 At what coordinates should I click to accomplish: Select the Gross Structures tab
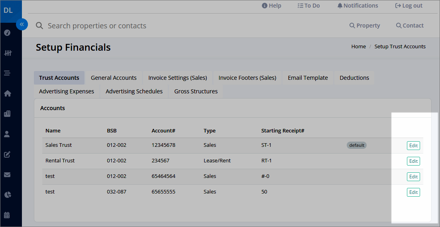196,91
